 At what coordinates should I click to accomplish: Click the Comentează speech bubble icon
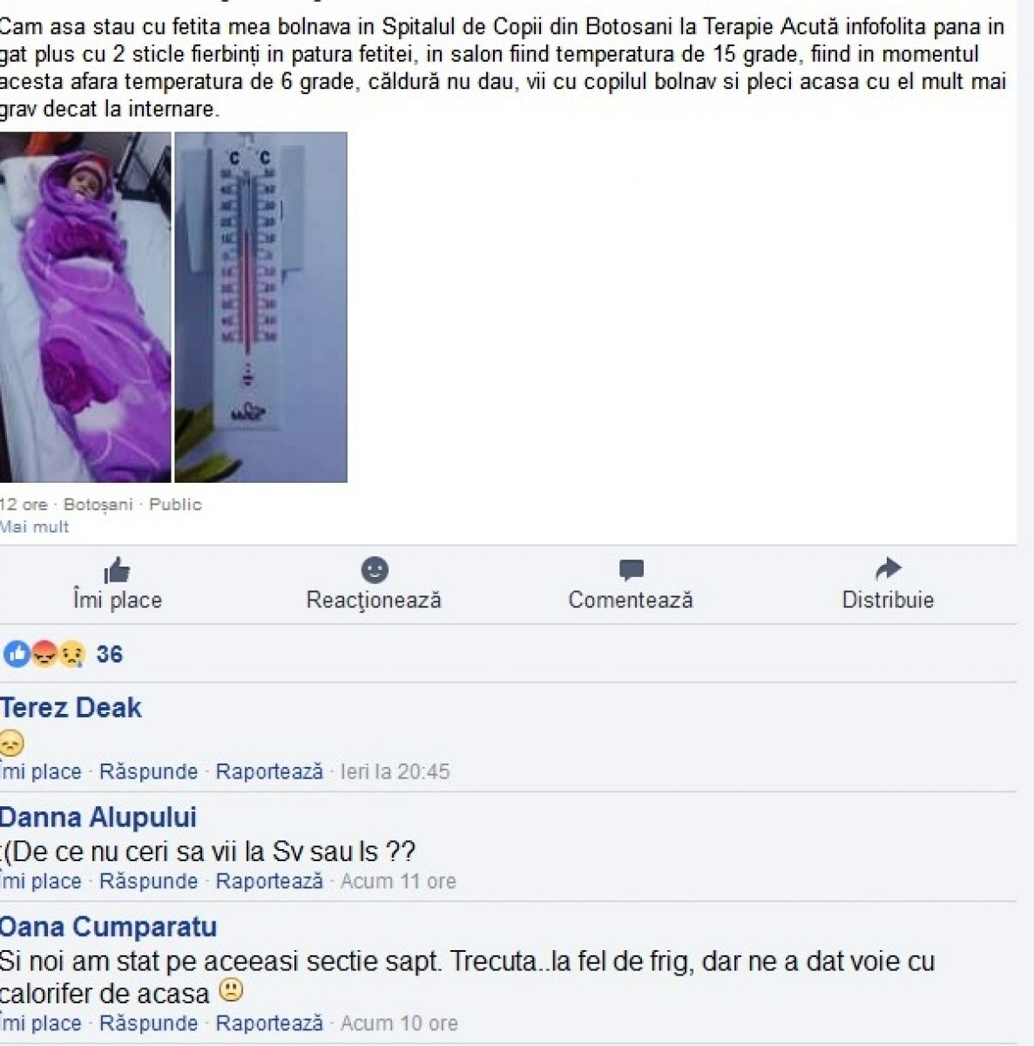632,570
